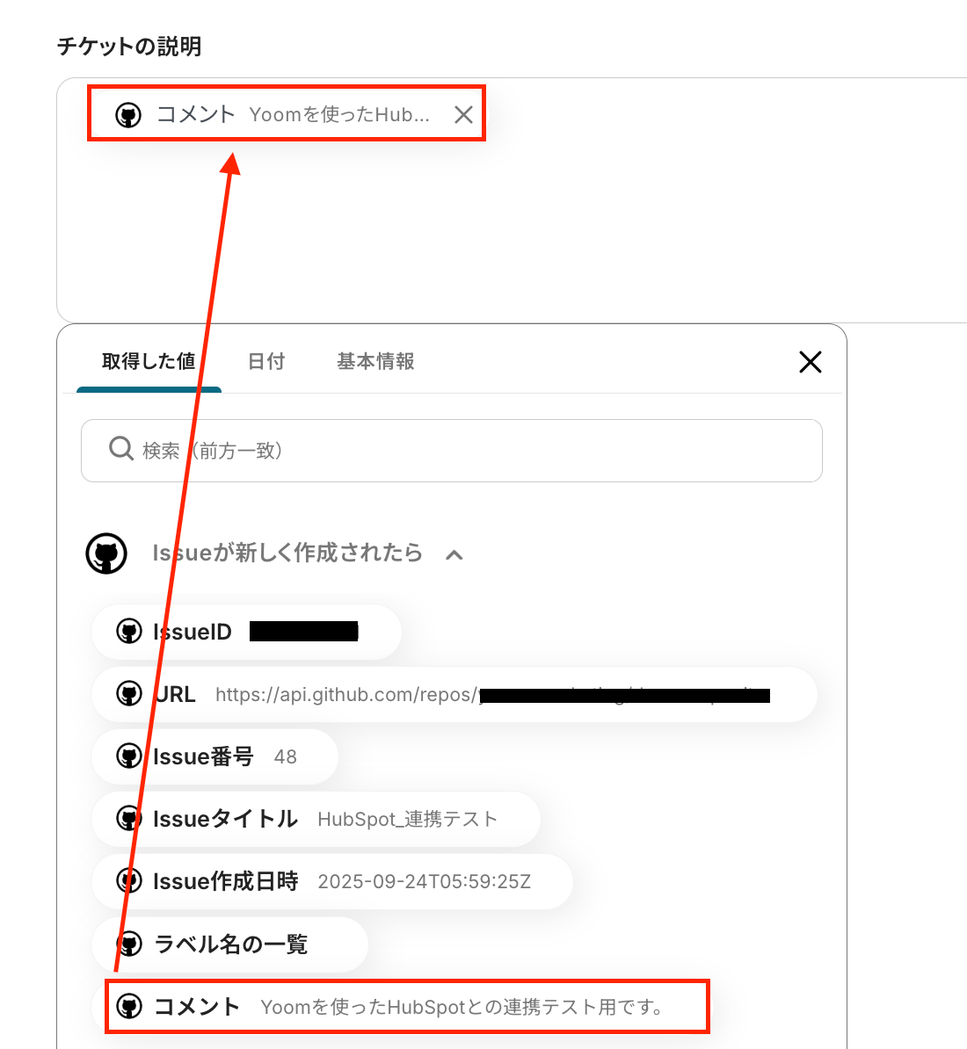This screenshot has height=1049, width=967.
Task: Insert the URL value chip
Action: pyautogui.click(x=454, y=694)
